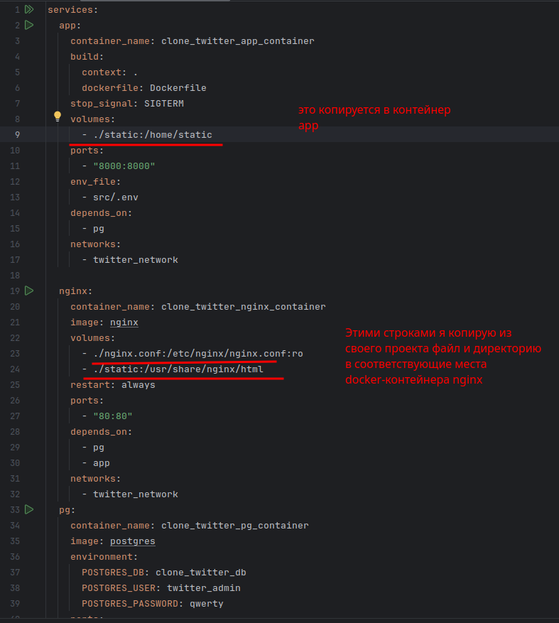This screenshot has height=623, width=559.
Task: Click 'POSTGRES_PASSWORD: qwerty' line
Action: coord(153,604)
